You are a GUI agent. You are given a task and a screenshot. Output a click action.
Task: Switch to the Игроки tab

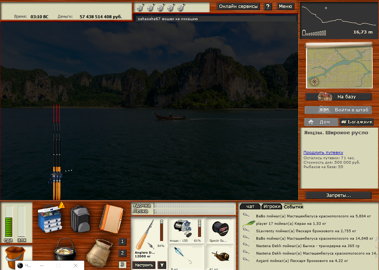tap(272, 206)
